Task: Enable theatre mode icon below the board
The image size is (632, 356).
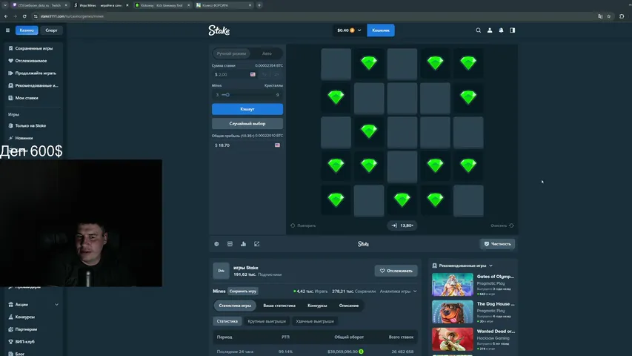Action: coord(230,244)
